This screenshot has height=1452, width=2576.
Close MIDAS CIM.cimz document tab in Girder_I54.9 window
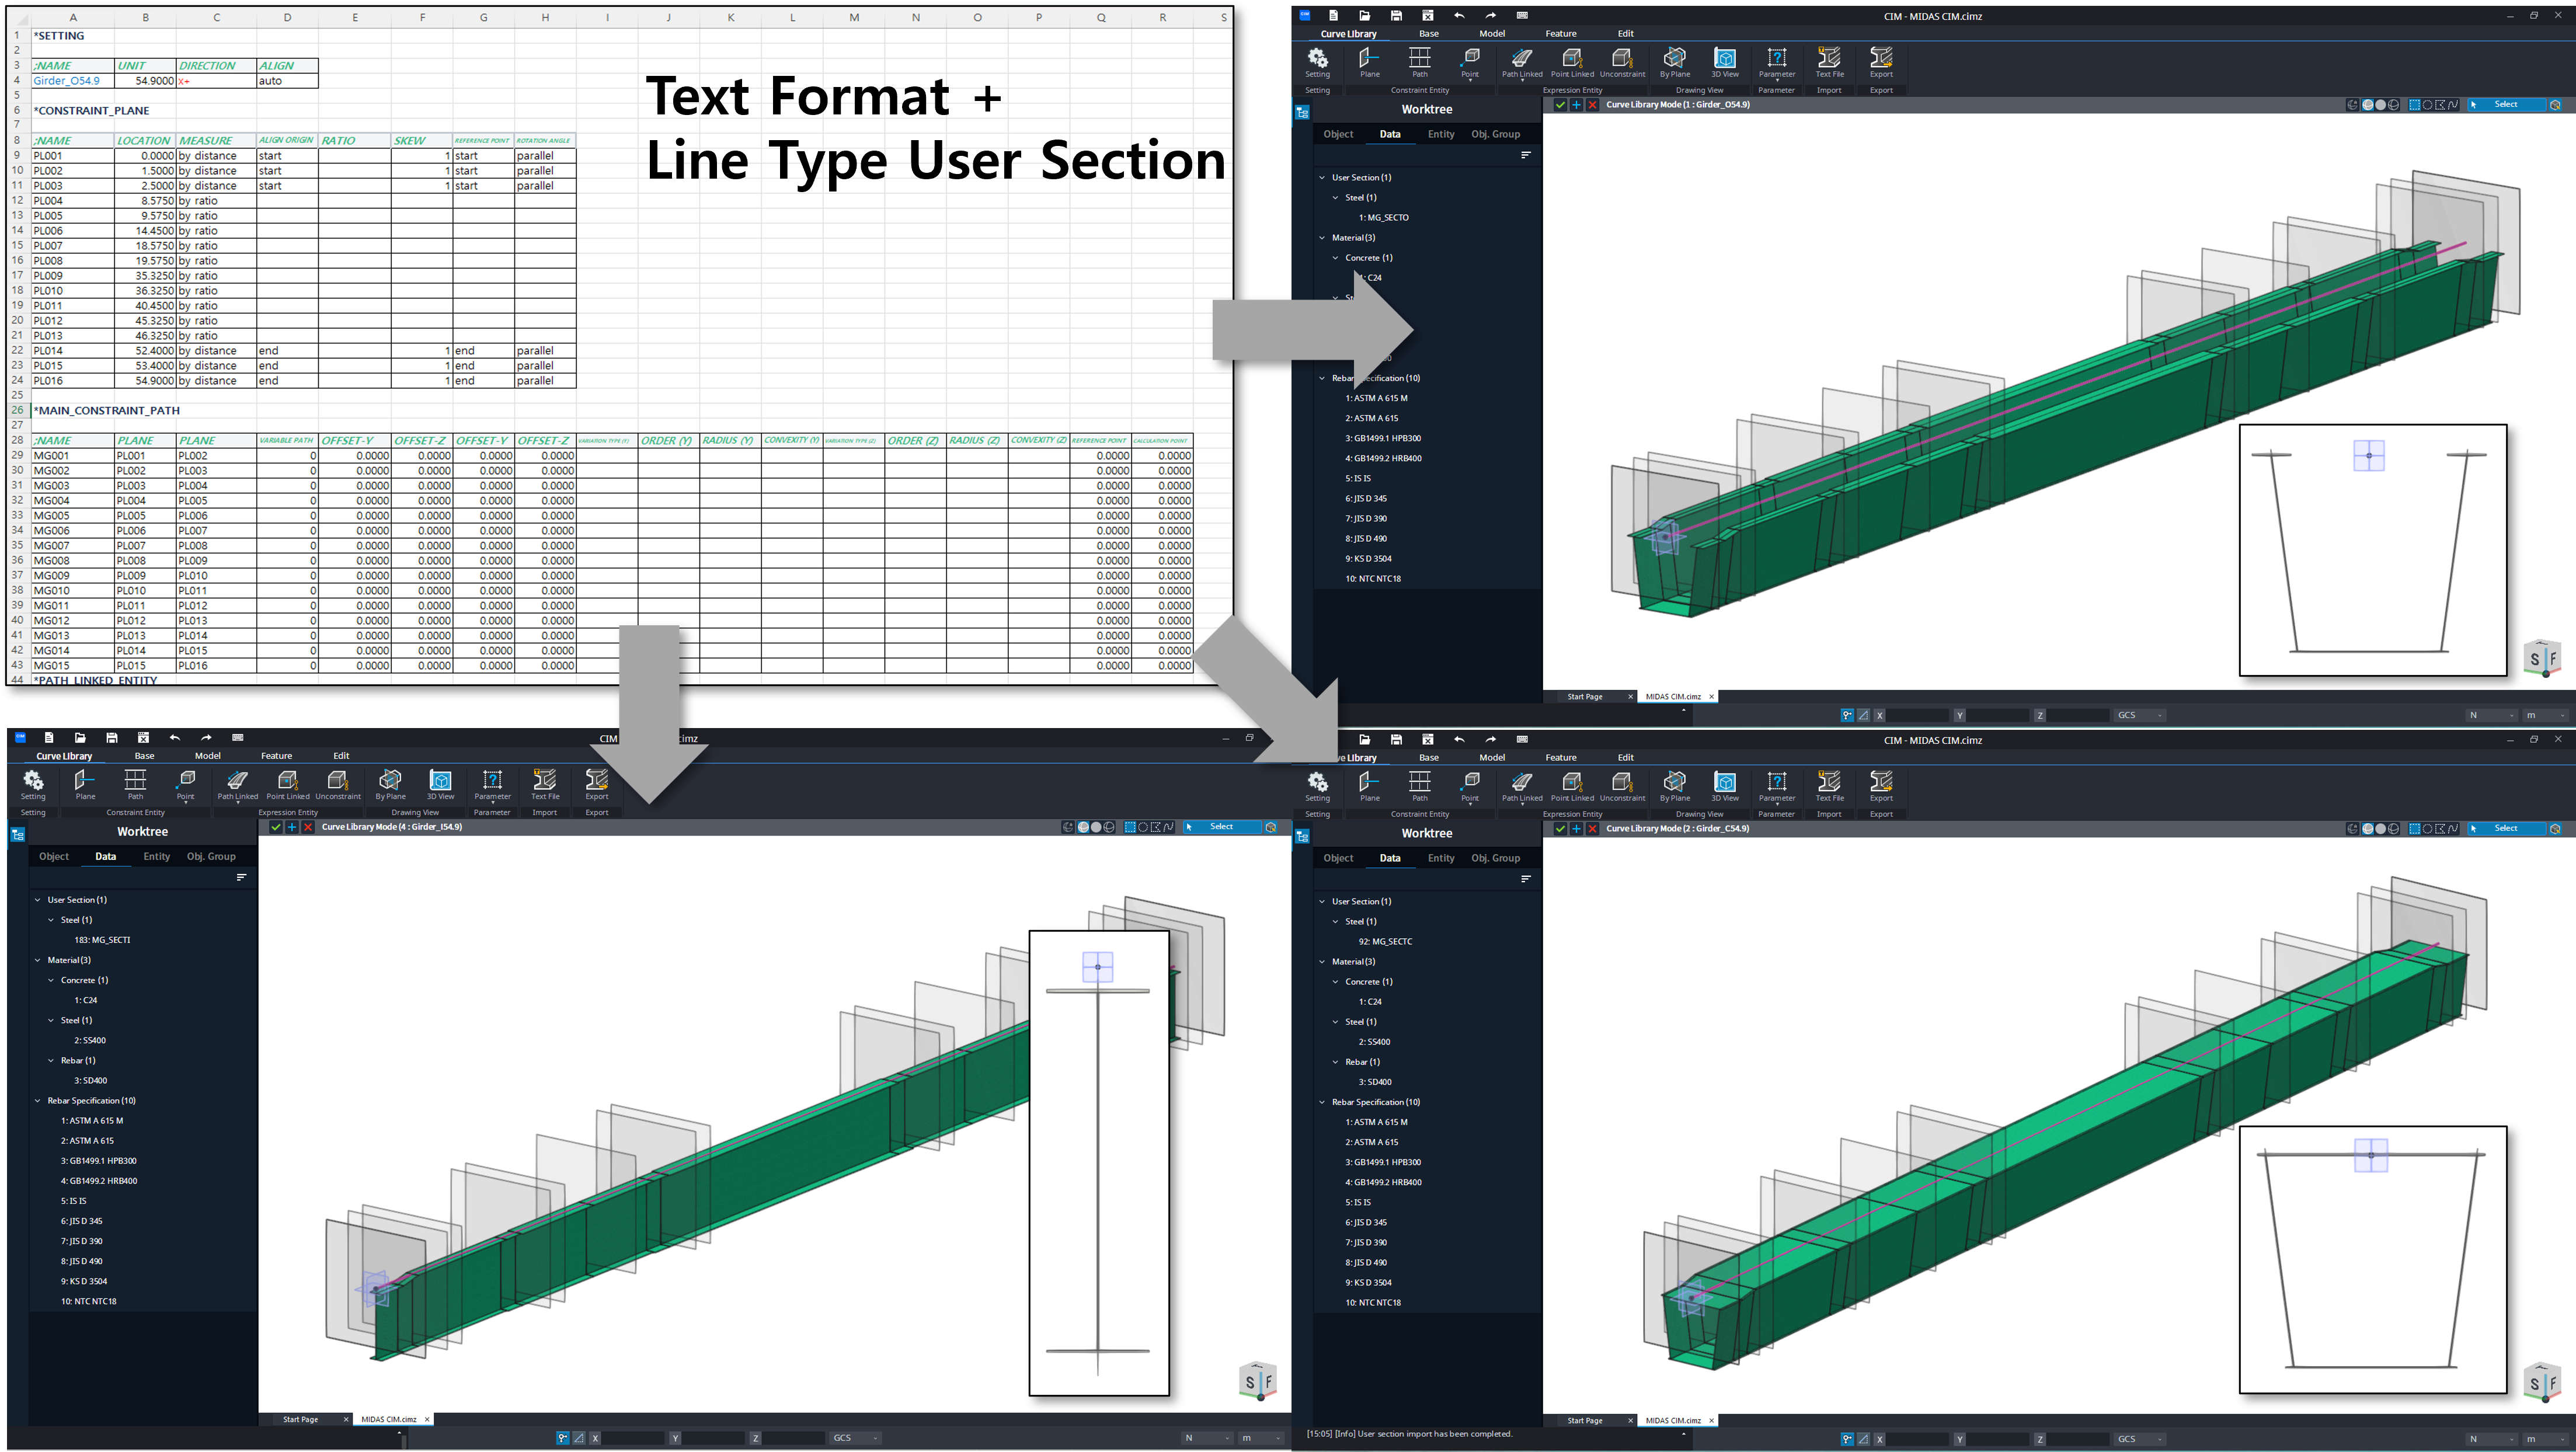click(427, 1419)
